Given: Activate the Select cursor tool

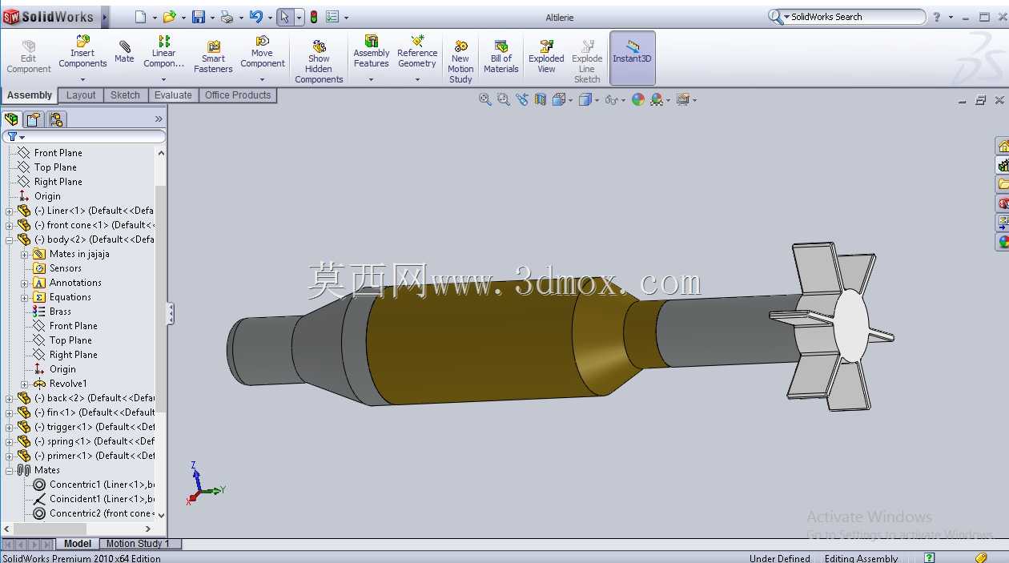Looking at the screenshot, I should [x=284, y=17].
